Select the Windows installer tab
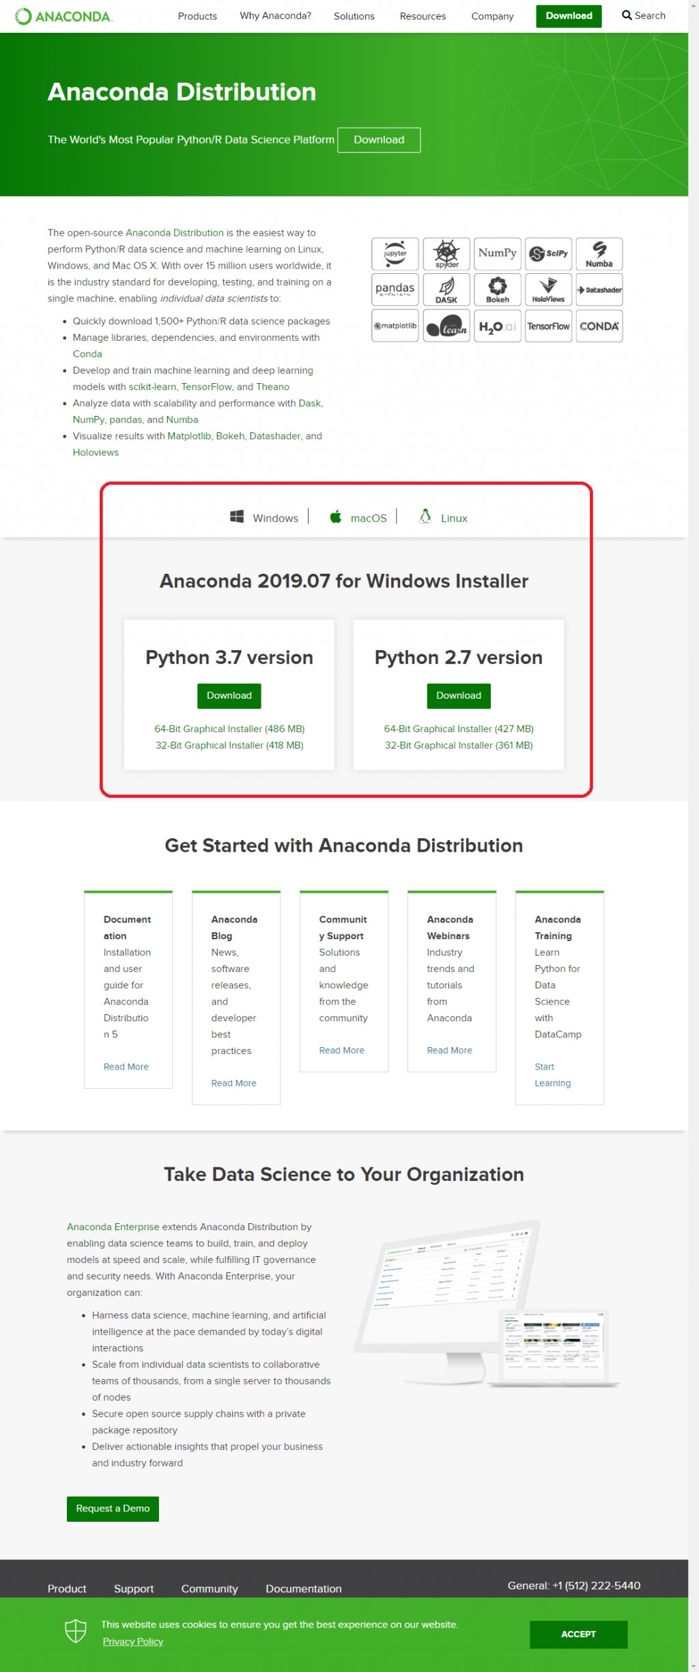Viewport: 699px width, 1672px height. (264, 517)
